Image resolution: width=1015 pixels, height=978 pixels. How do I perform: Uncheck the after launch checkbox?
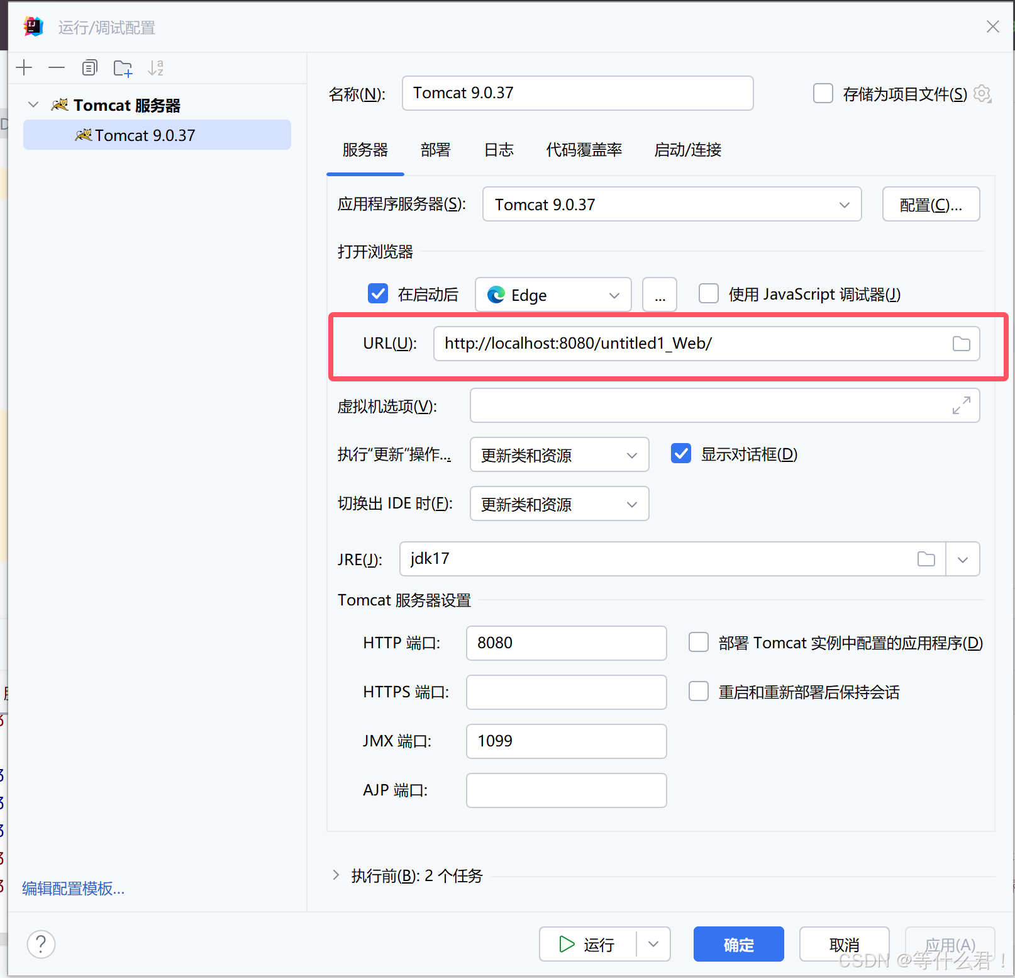click(x=377, y=293)
